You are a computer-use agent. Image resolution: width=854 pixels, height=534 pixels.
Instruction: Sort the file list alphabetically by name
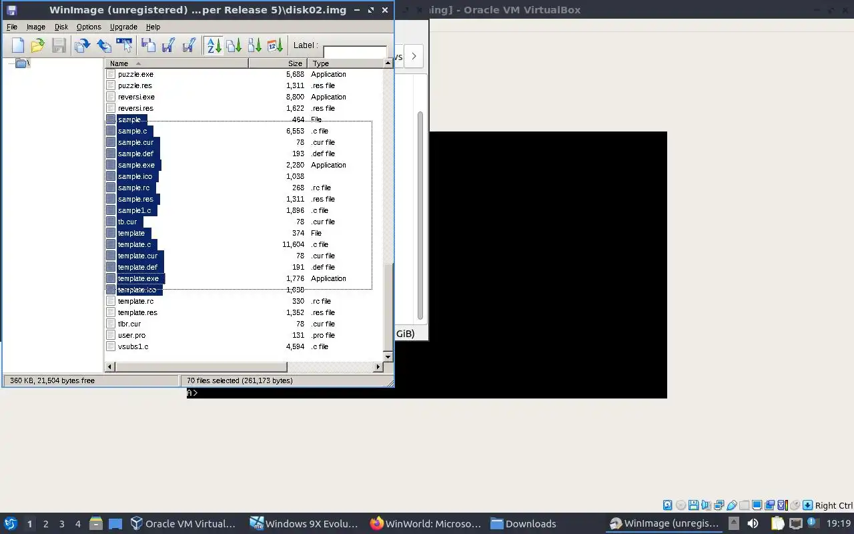[213, 45]
